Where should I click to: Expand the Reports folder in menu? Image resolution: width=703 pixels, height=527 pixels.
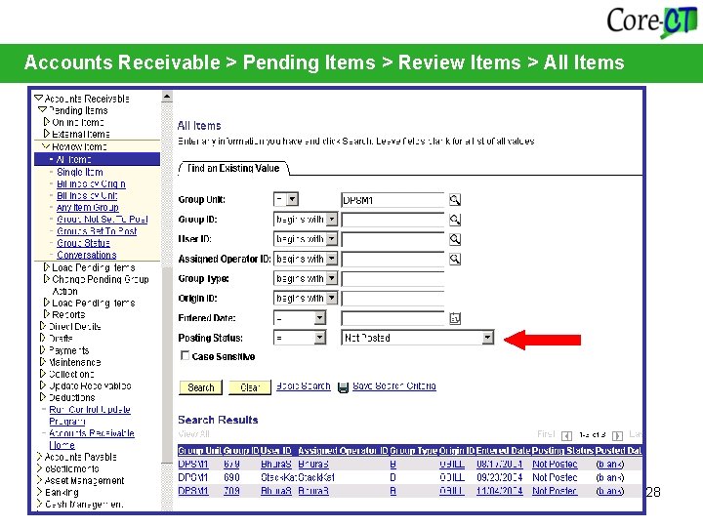(x=46, y=314)
